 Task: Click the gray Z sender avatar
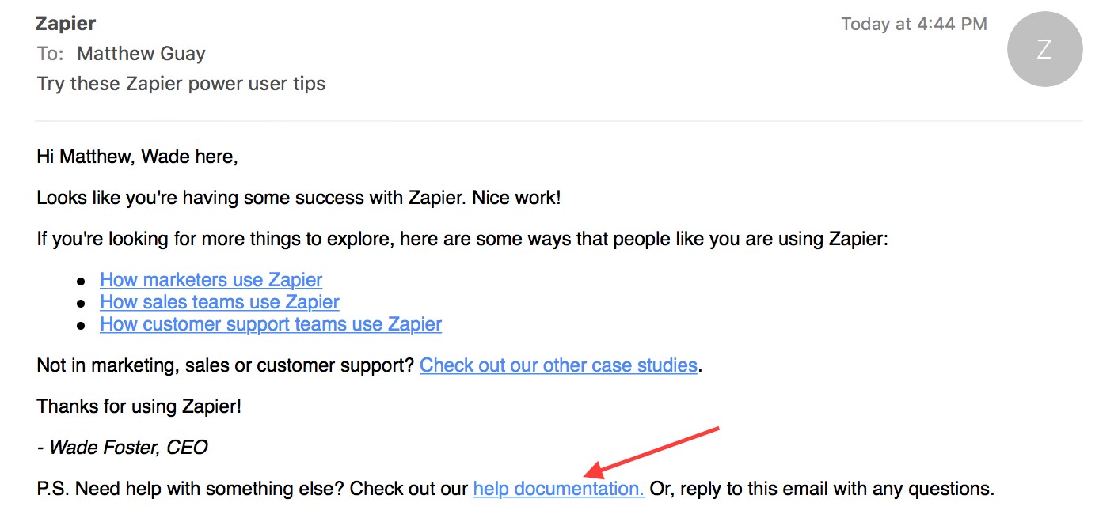click(x=1044, y=49)
